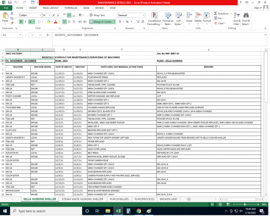Toggle Italic formatting
270x216 pixels.
tap(26, 22)
